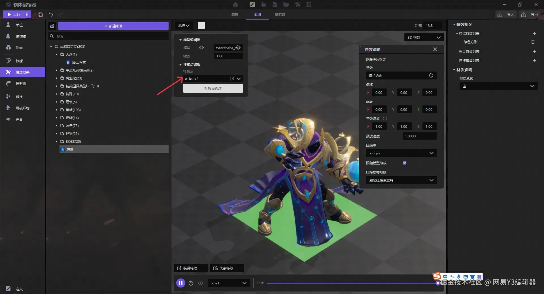Switch to the 表现 tab
Screen dimensions: 544x294
pyautogui.click(x=257, y=14)
